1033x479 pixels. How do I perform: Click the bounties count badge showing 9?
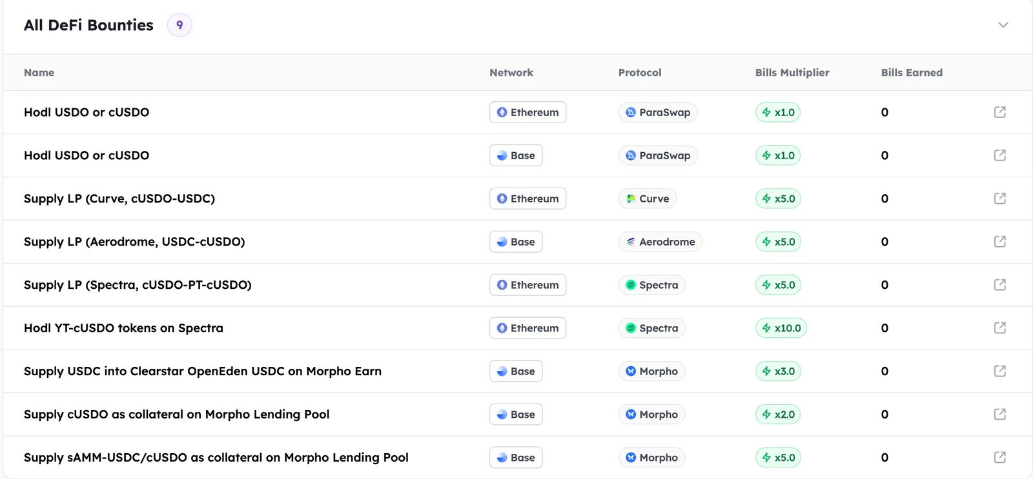(x=179, y=25)
